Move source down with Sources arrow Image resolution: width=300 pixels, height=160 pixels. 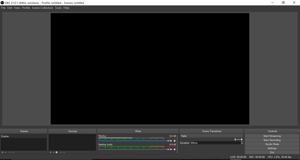64,152
